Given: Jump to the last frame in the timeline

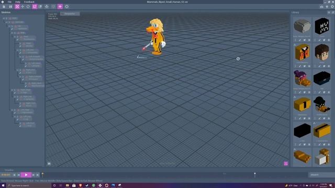Looking at the screenshot, I should point(38,175).
